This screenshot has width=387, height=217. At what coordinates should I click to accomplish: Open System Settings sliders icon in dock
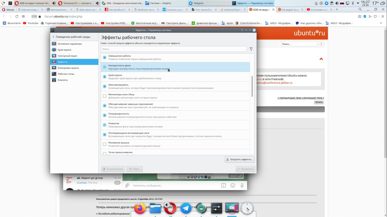click(216, 208)
